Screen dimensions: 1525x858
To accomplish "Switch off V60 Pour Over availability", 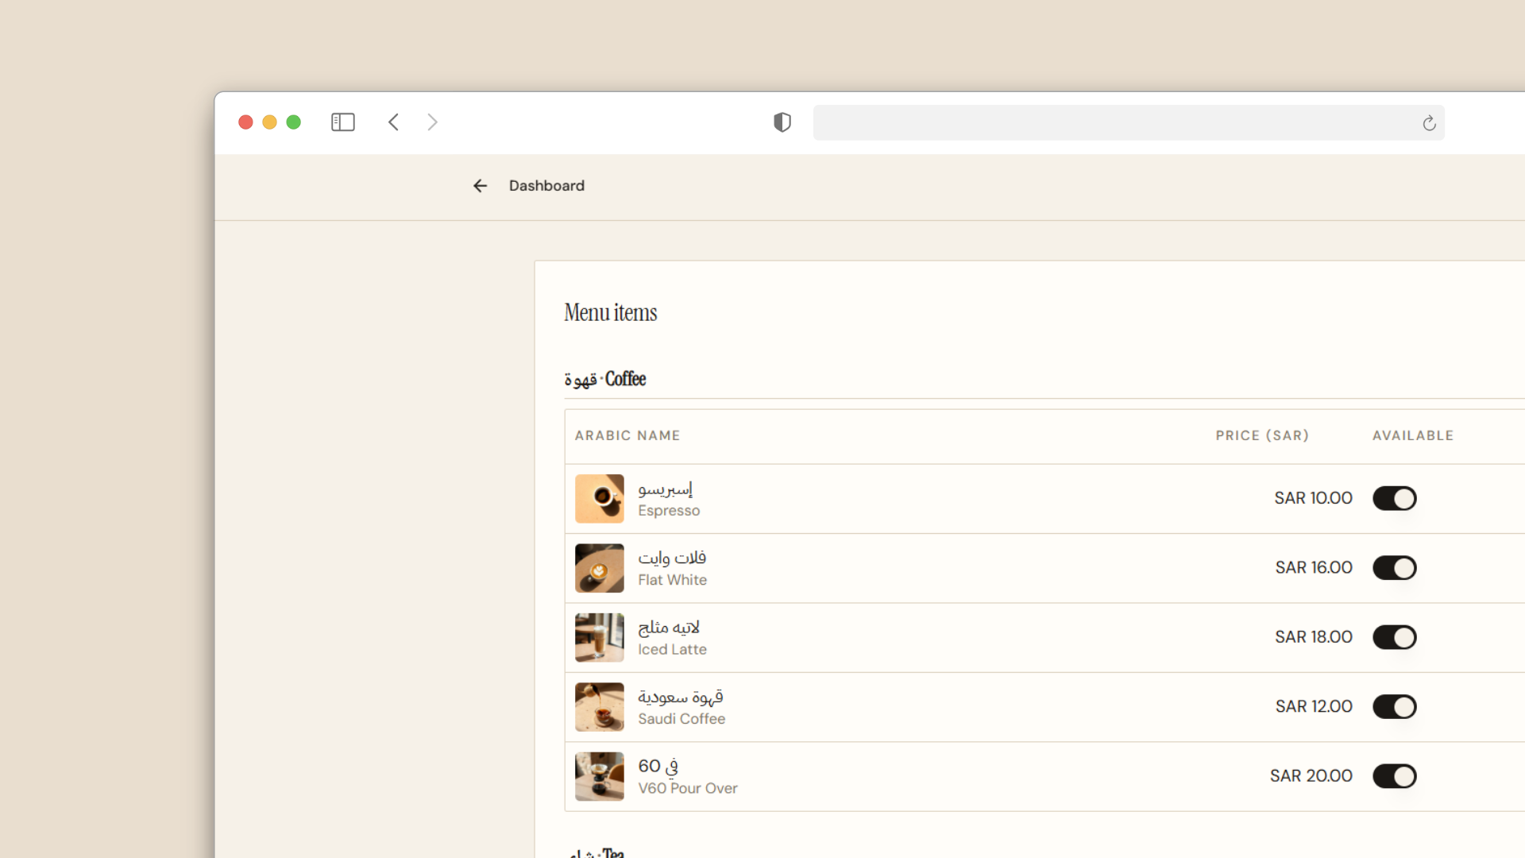I will (x=1395, y=776).
